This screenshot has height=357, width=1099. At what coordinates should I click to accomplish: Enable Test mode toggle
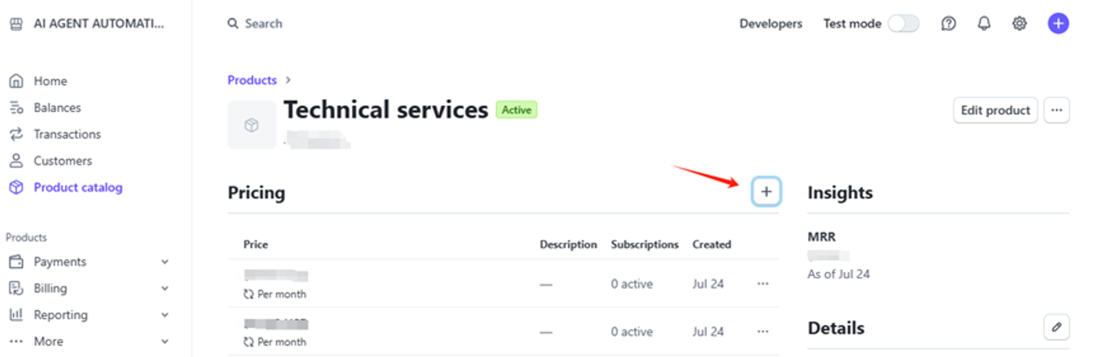(x=903, y=24)
